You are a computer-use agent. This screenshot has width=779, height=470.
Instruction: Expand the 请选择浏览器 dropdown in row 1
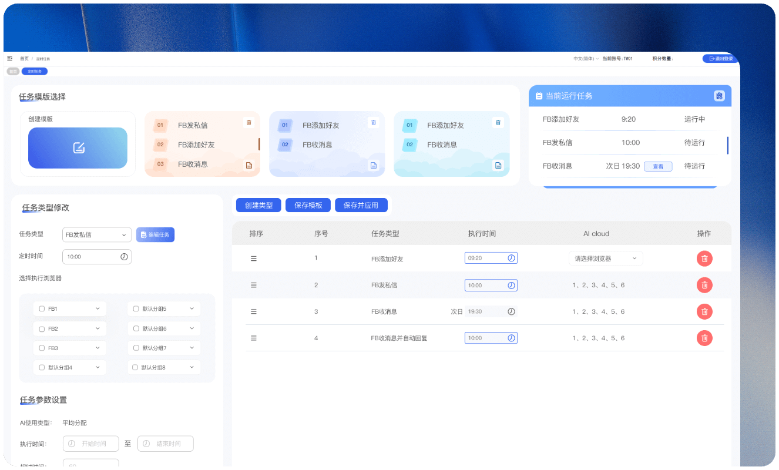coord(605,258)
